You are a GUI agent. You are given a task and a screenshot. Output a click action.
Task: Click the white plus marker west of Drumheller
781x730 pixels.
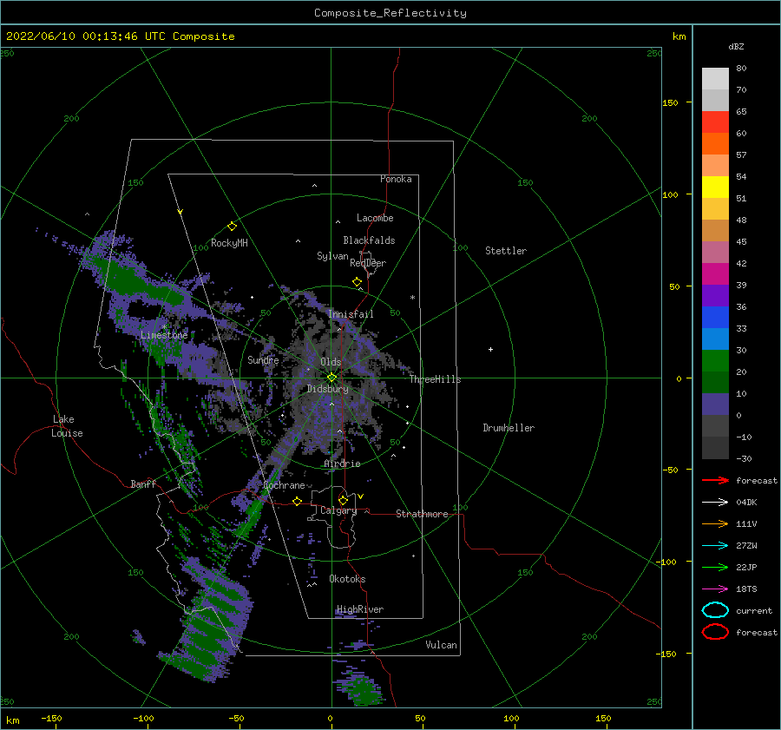click(x=490, y=349)
